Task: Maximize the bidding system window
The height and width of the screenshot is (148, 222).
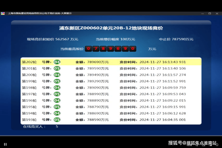Action: 210,14
